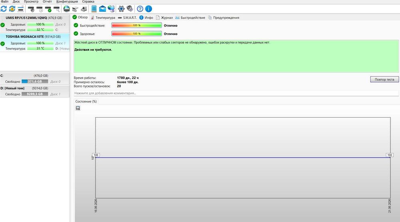
Task: Switch to the Быстродействие tab
Action: (x=190, y=18)
